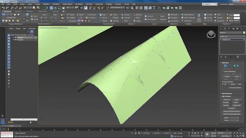
Task: Select Vertex sub-object level in Selection rollout
Action: (225, 66)
